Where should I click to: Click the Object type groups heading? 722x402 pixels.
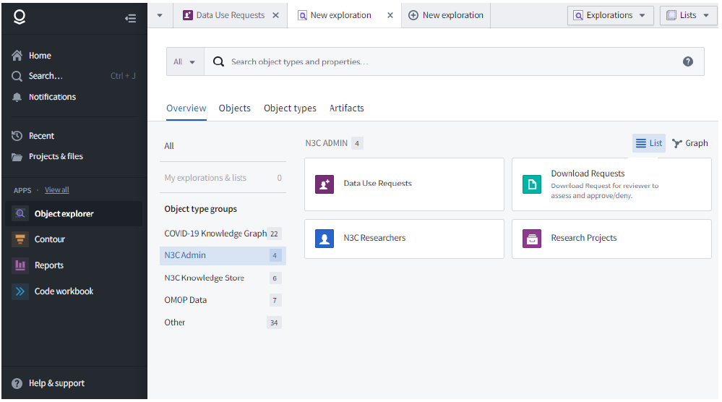pyautogui.click(x=200, y=209)
